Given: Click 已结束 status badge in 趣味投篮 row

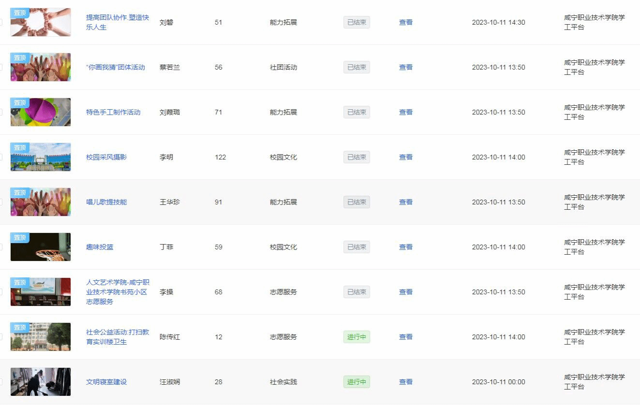Looking at the screenshot, I should click(356, 247).
